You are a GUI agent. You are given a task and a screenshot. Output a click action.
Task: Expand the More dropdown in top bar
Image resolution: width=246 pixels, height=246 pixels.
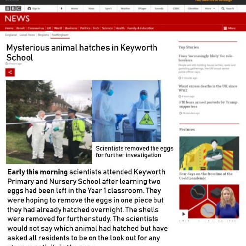(x=210, y=8)
